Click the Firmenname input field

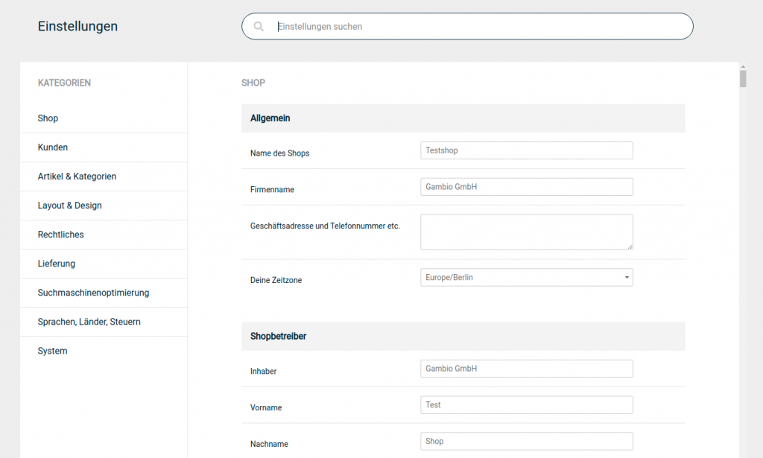526,187
